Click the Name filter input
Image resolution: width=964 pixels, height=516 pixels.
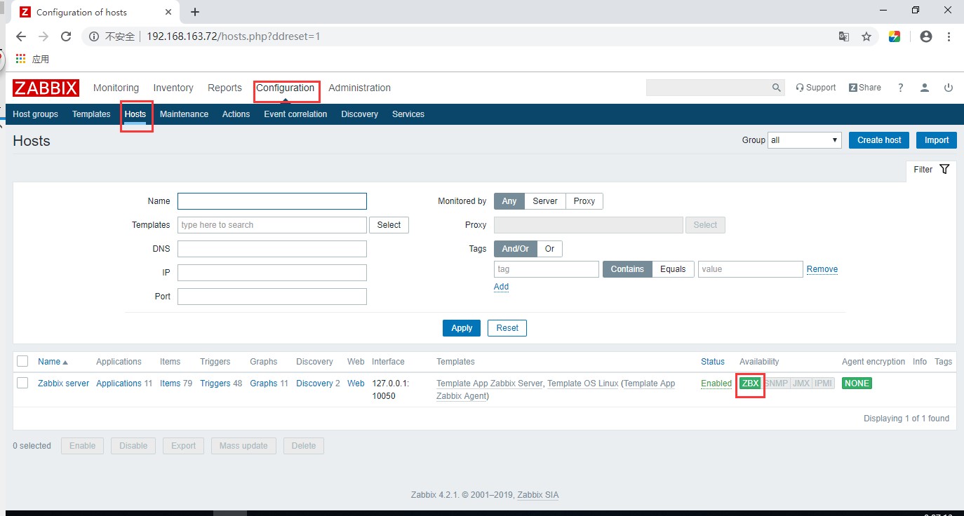coord(272,201)
